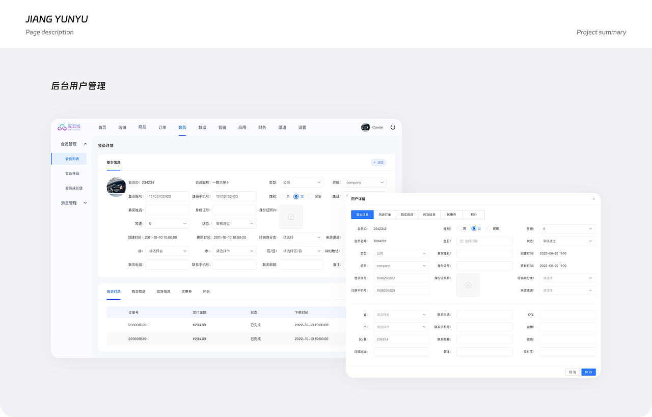Open 订单 in the top navigation
The height and width of the screenshot is (417, 652).
click(162, 127)
